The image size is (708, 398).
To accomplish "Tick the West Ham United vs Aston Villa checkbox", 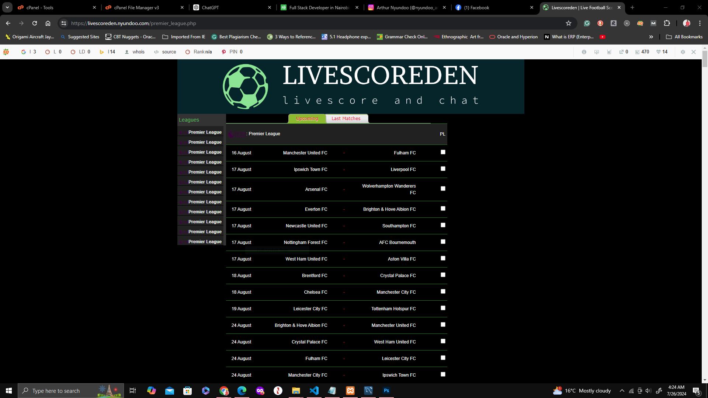I will [x=443, y=258].
